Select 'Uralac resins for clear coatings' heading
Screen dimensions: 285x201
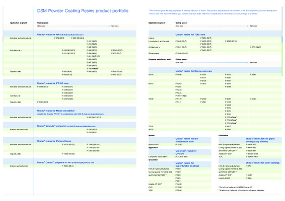[263, 163]
